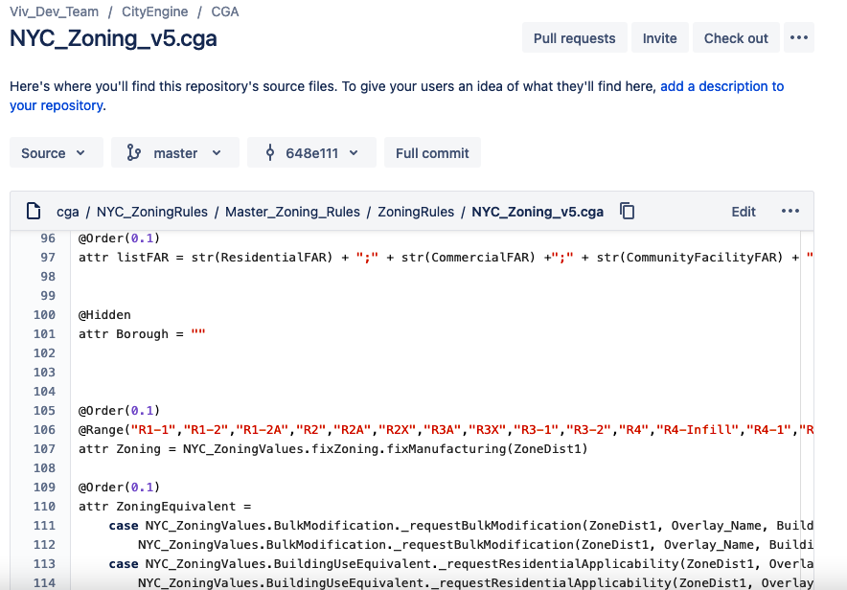
Task: Open the file actions ellipsis next to Edit
Action: click(x=790, y=211)
